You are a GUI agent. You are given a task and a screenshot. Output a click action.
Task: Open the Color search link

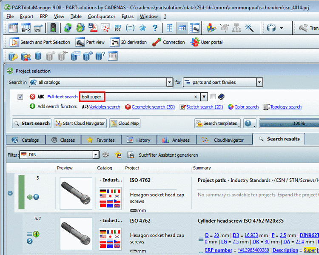point(247,107)
